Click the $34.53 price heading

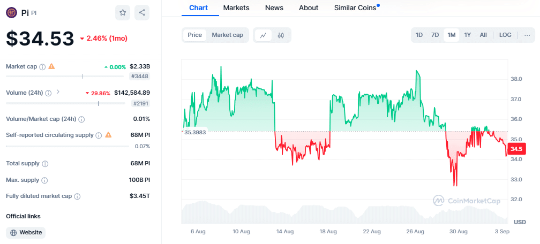coord(40,38)
